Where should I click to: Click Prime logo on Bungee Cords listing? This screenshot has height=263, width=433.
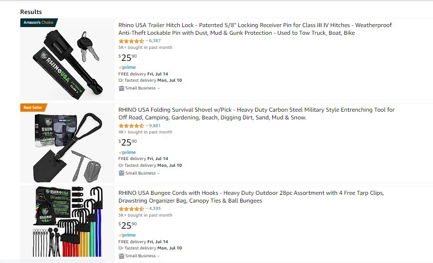(x=127, y=235)
